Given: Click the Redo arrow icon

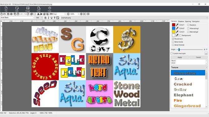Looking at the screenshot, I should (x=25, y=14).
